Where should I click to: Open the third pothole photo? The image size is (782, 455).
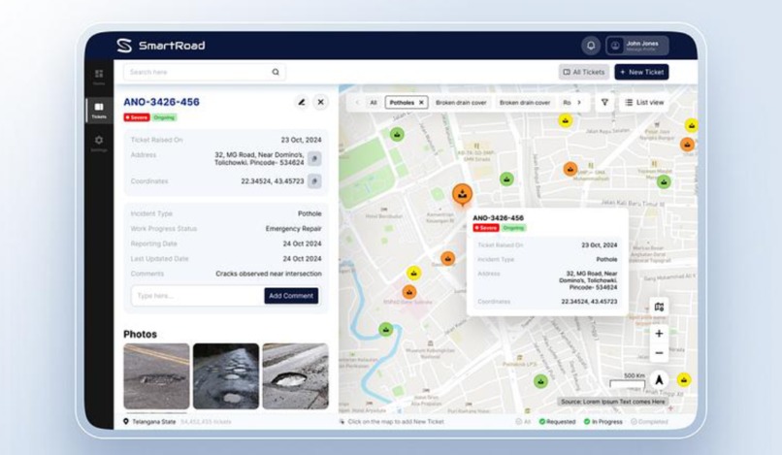click(295, 376)
